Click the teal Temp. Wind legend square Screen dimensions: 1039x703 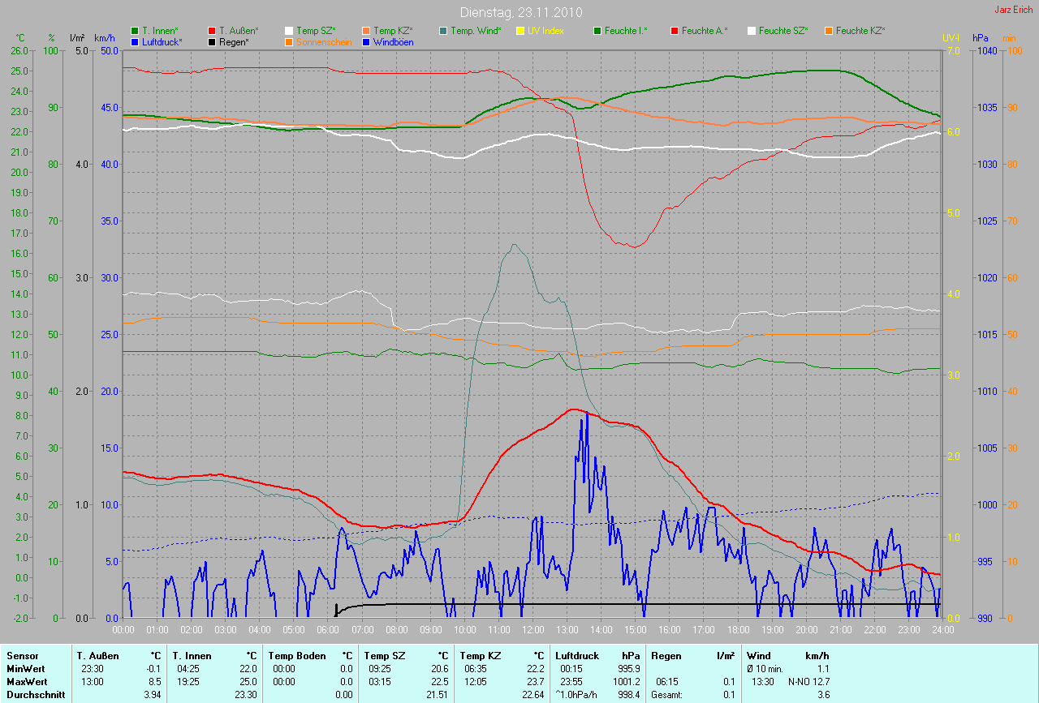click(x=443, y=31)
